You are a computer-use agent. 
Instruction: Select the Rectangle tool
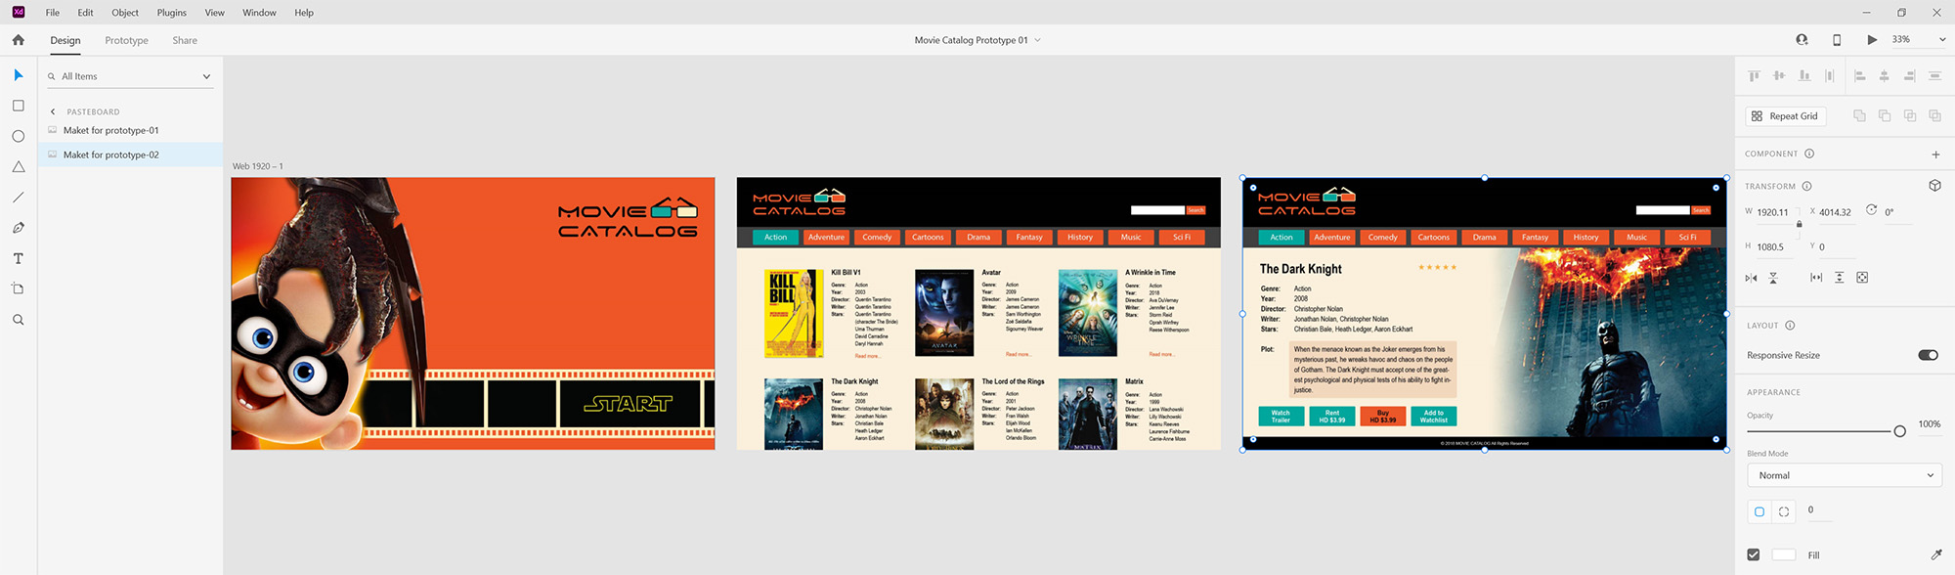(18, 106)
